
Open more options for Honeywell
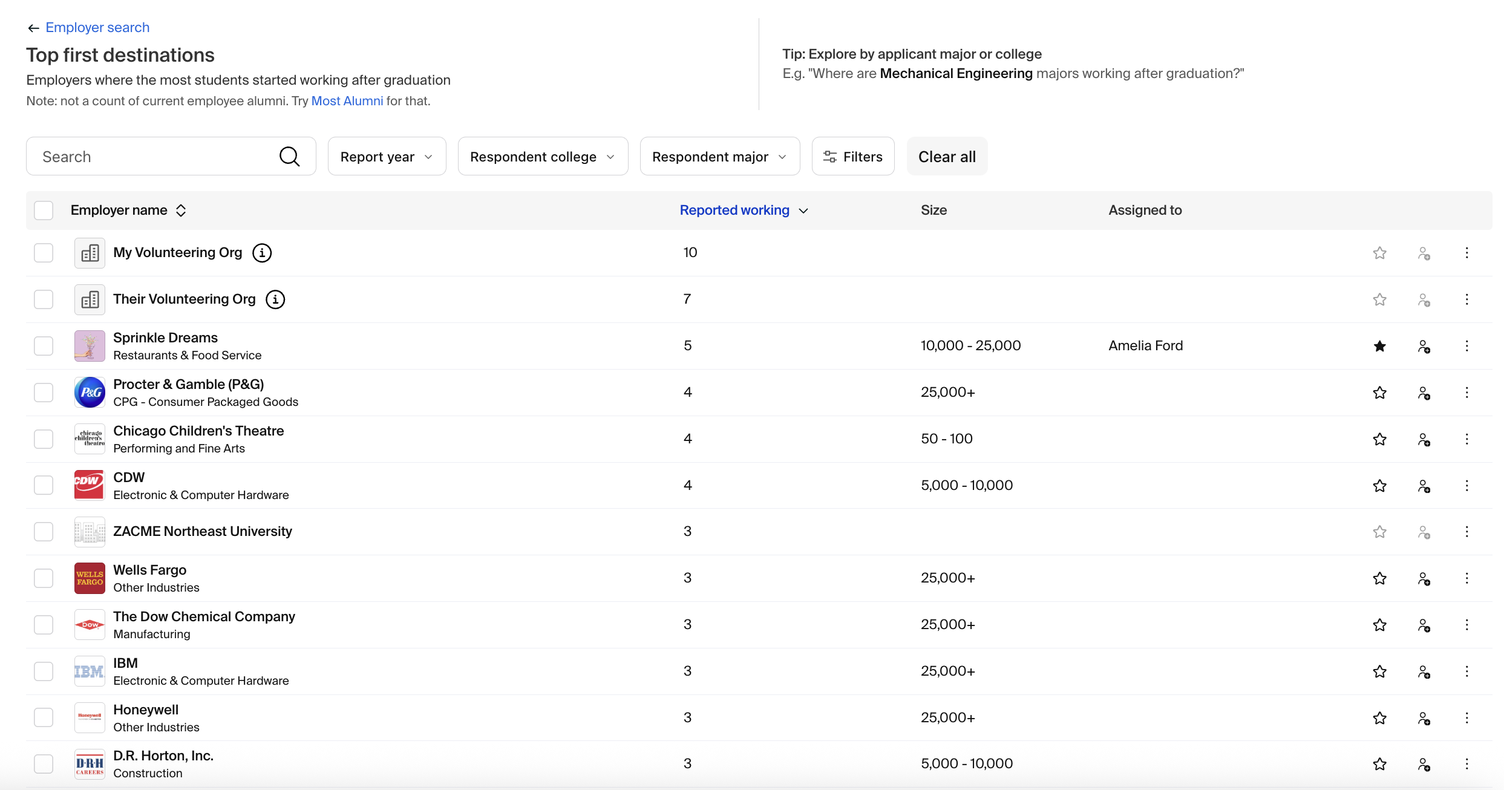(1466, 718)
